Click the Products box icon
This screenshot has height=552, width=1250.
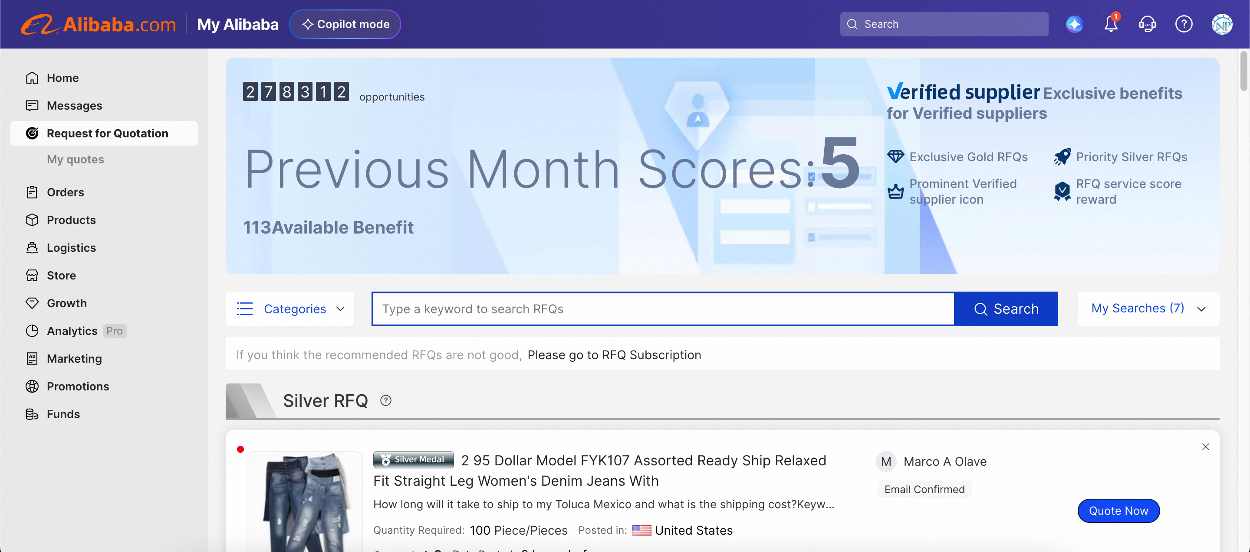32,220
